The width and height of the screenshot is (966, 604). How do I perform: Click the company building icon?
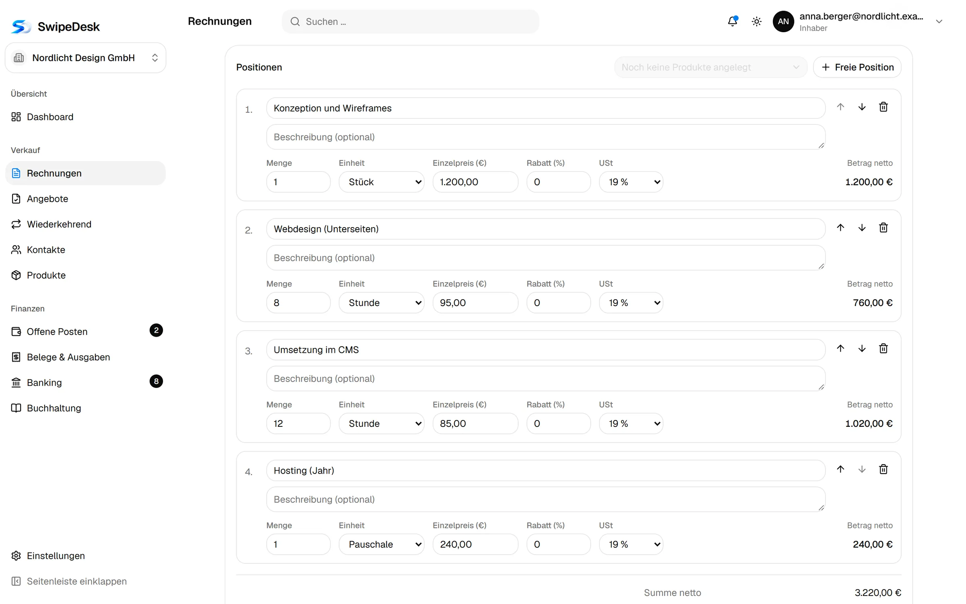(x=19, y=58)
